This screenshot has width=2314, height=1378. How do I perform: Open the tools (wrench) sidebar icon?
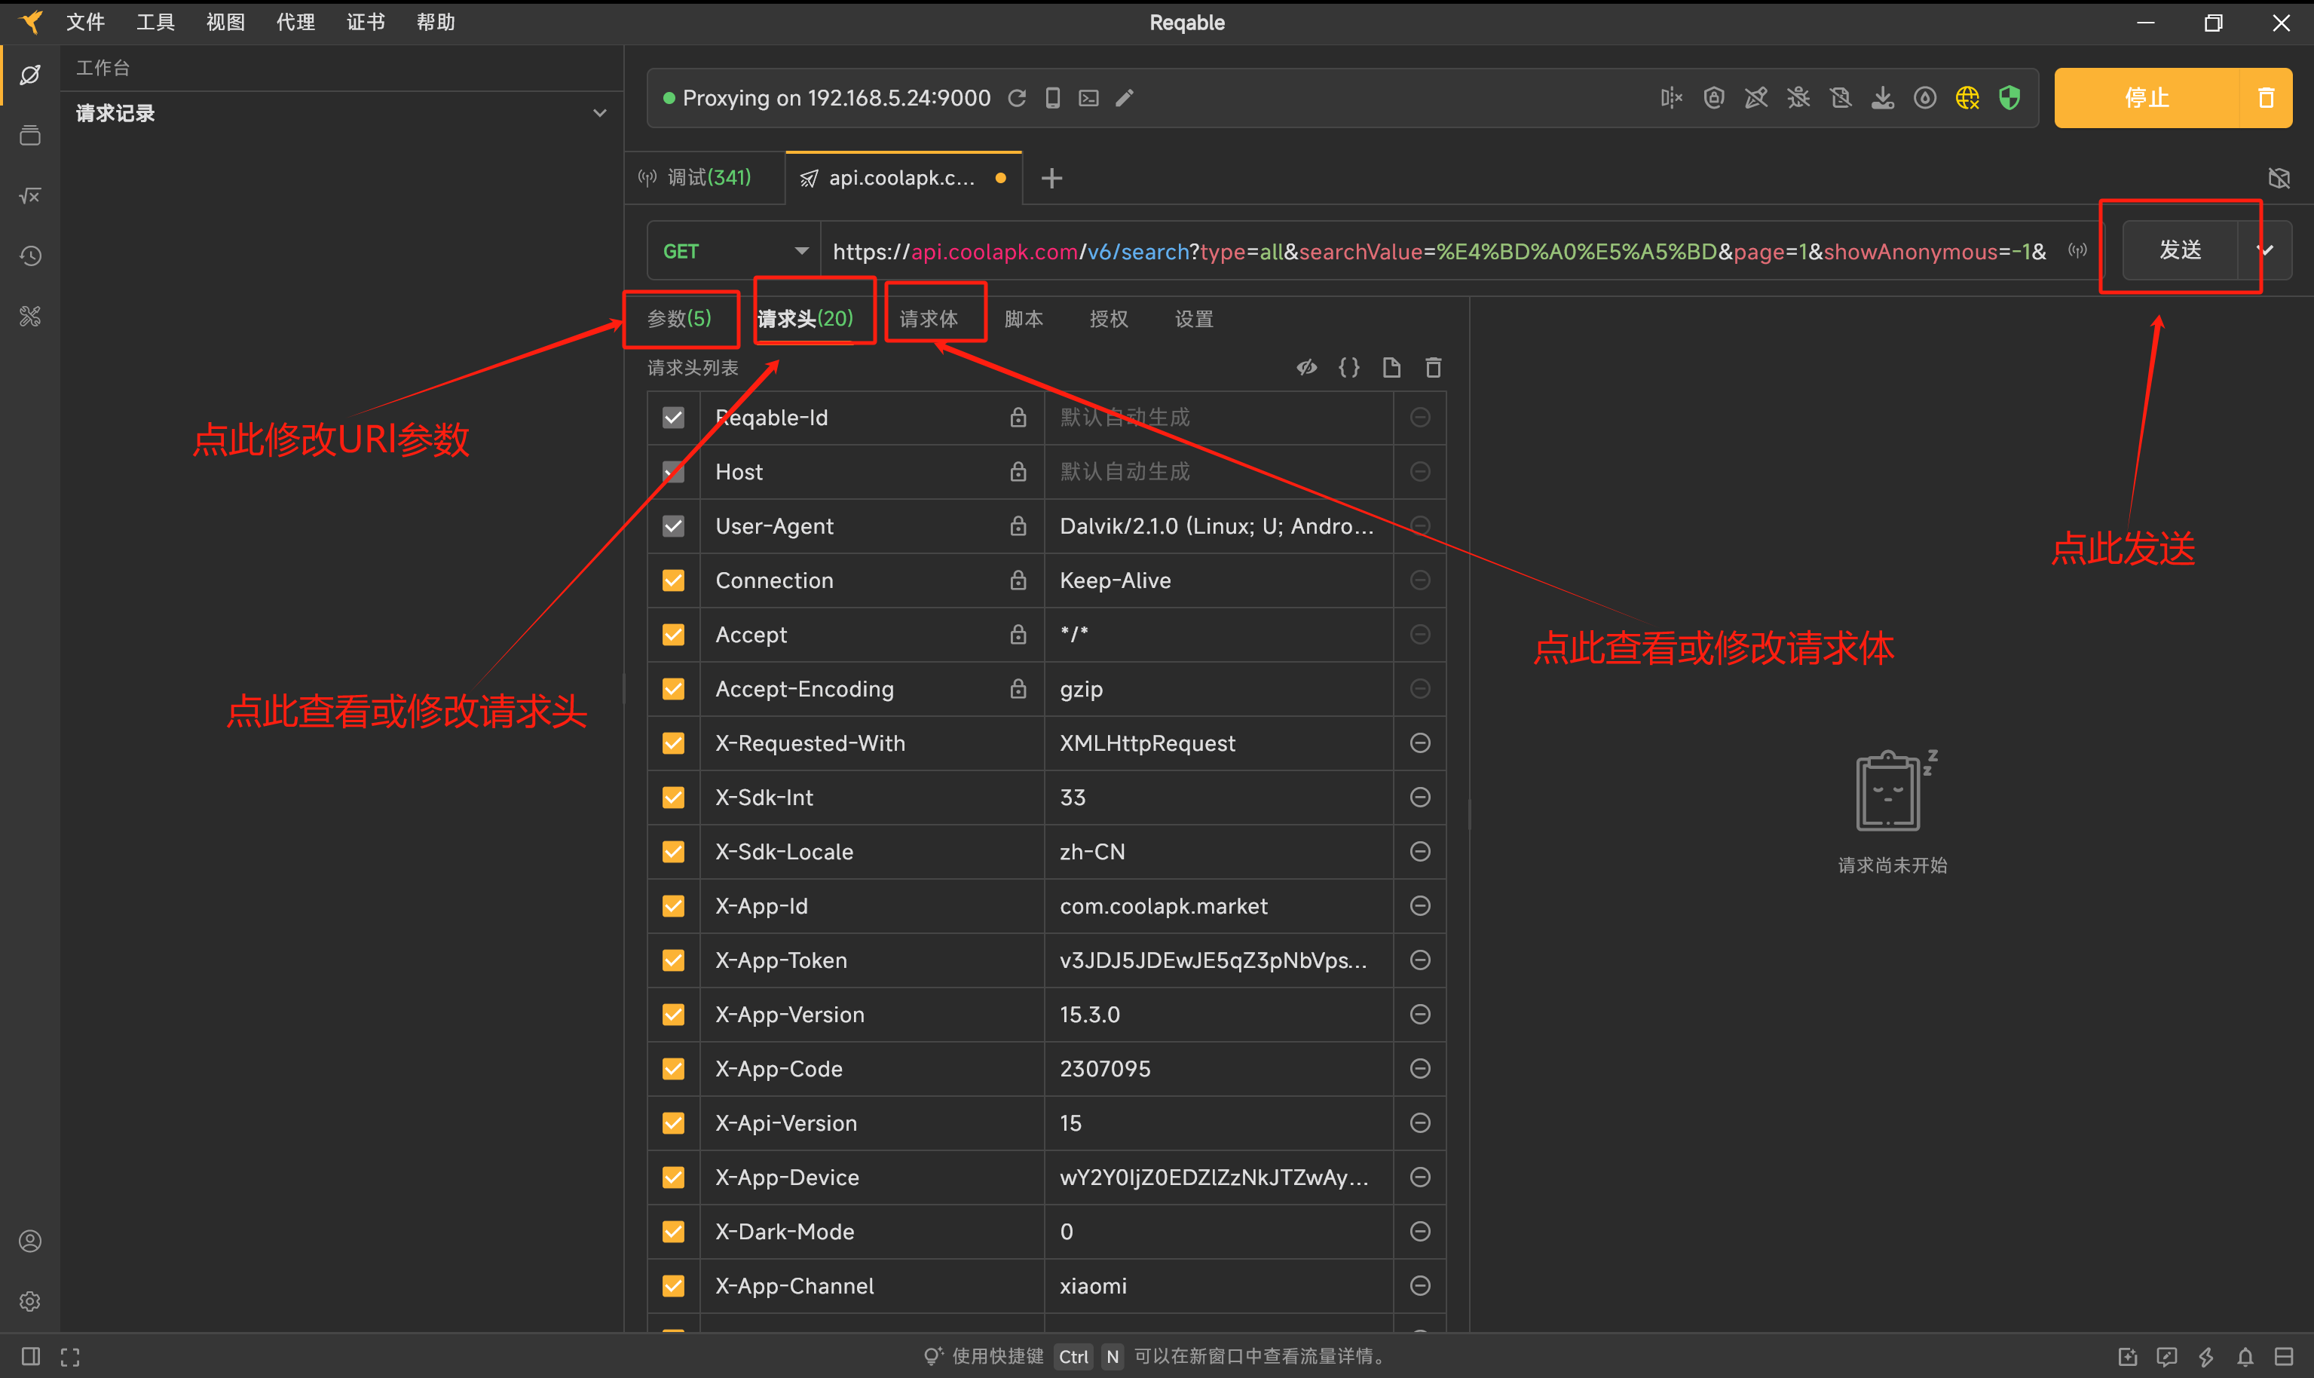point(31,317)
